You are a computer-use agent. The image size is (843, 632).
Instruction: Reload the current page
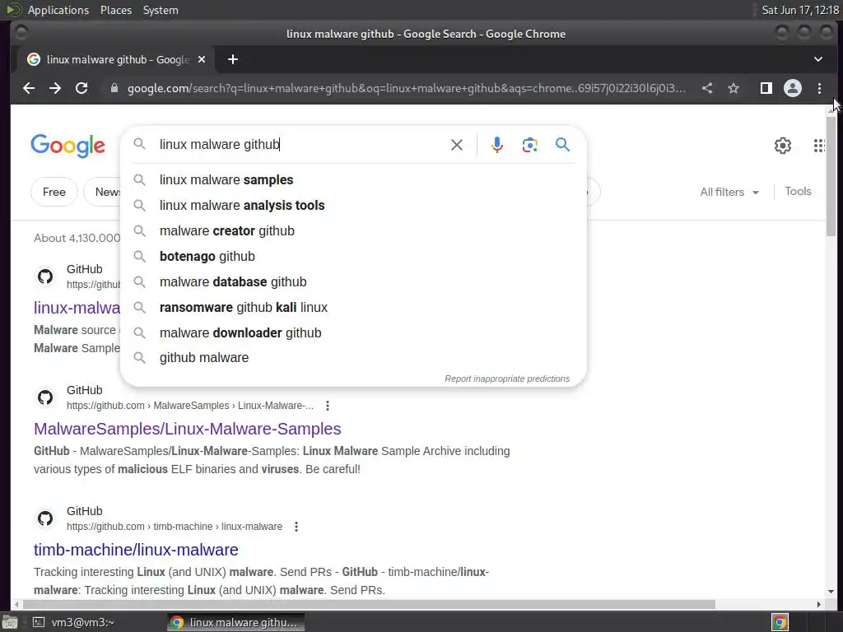click(x=82, y=88)
